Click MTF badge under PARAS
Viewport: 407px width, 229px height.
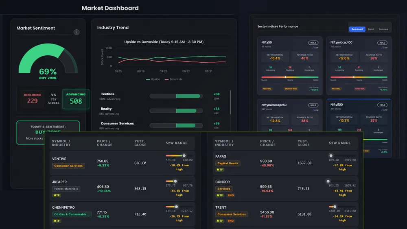(x=220, y=170)
